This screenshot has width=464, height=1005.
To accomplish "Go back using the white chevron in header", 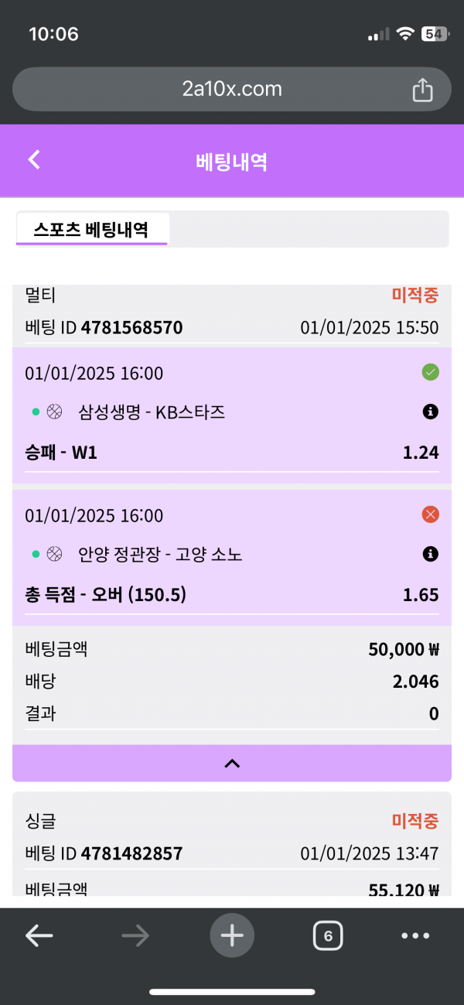I will [x=33, y=160].
